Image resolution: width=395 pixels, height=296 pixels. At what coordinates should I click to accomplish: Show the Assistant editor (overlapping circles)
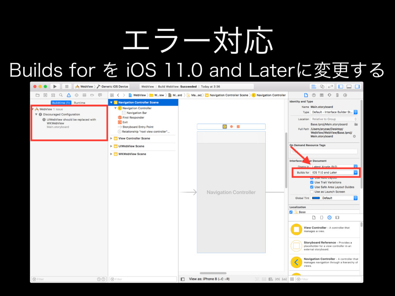pyautogui.click(x=322, y=87)
